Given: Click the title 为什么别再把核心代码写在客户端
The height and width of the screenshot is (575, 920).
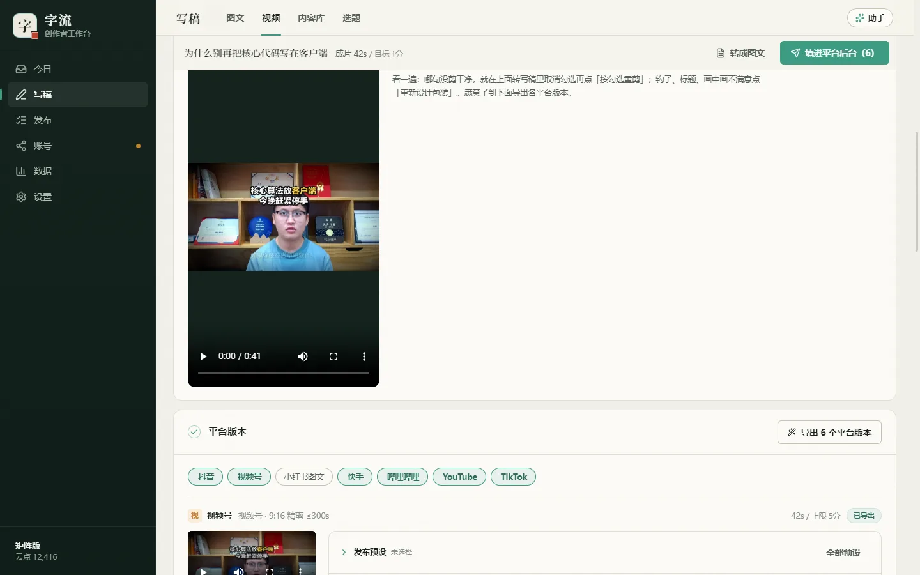Looking at the screenshot, I should click(256, 53).
